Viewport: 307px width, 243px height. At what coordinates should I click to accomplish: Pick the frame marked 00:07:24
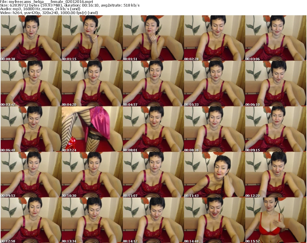click(92, 129)
